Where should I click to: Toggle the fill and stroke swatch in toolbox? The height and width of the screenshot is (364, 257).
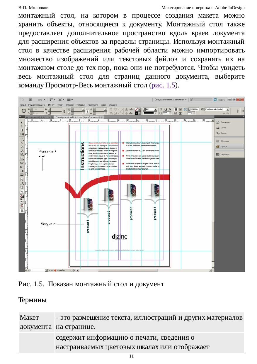22,196
